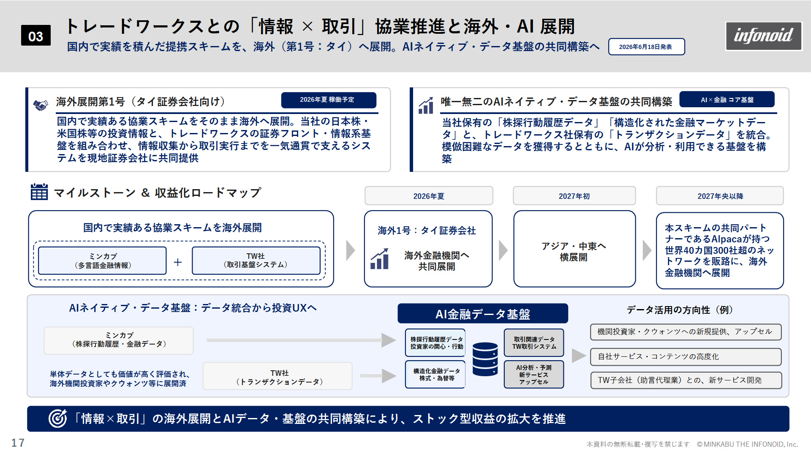Click the growth chart icon beside 唯一無二のAIネイティブ
811x456 pixels.
[426, 106]
